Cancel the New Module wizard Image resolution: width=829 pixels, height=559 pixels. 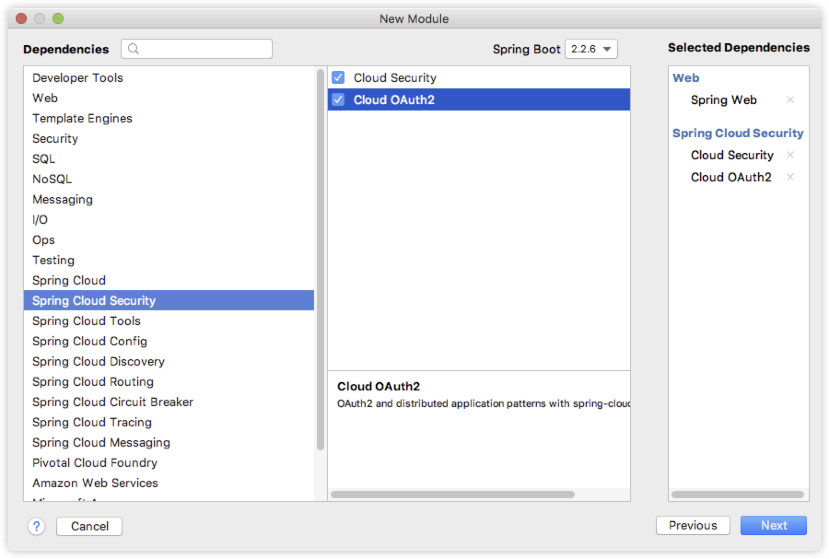[89, 526]
